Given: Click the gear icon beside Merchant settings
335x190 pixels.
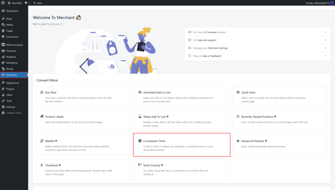Looking at the screenshot, I should click(x=189, y=48).
